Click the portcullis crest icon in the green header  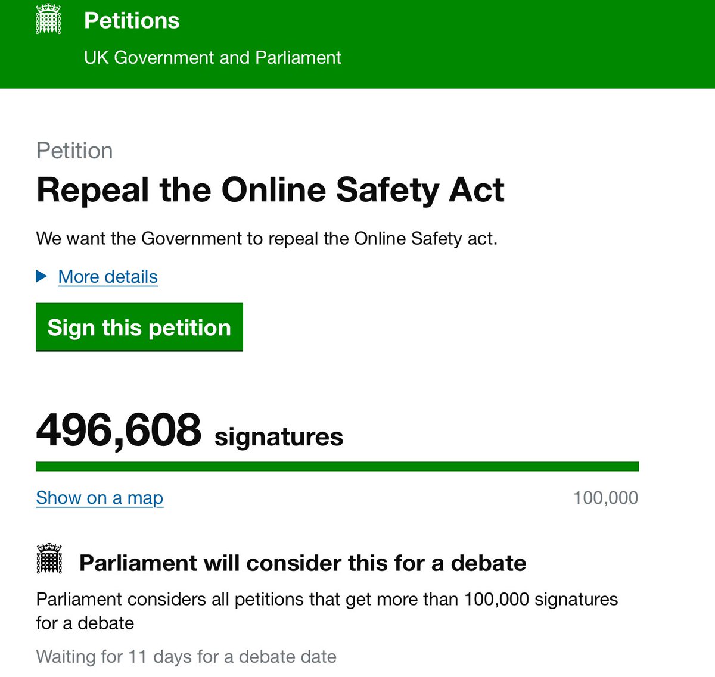coord(48,19)
